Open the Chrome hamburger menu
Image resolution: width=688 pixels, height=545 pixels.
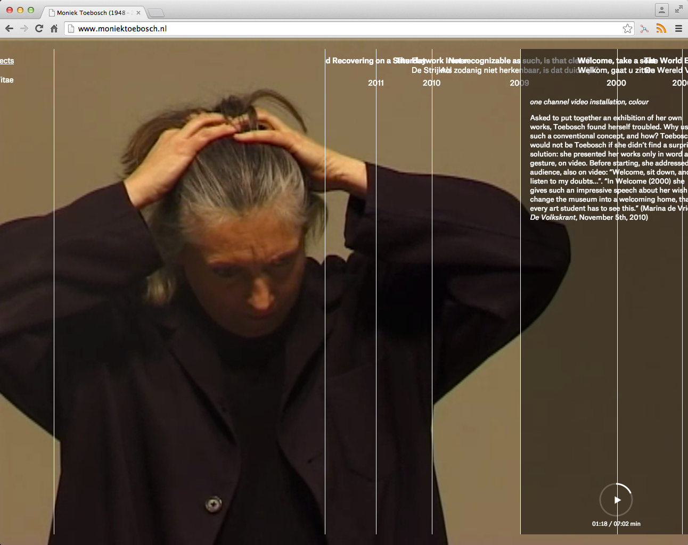point(678,29)
